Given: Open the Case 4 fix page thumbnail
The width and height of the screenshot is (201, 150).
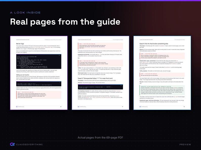Looking at the screenshot, I should 162,73.
